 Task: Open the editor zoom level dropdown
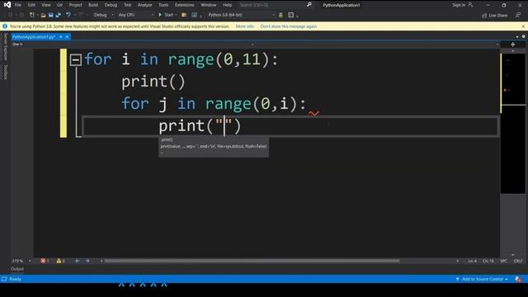tap(30, 261)
